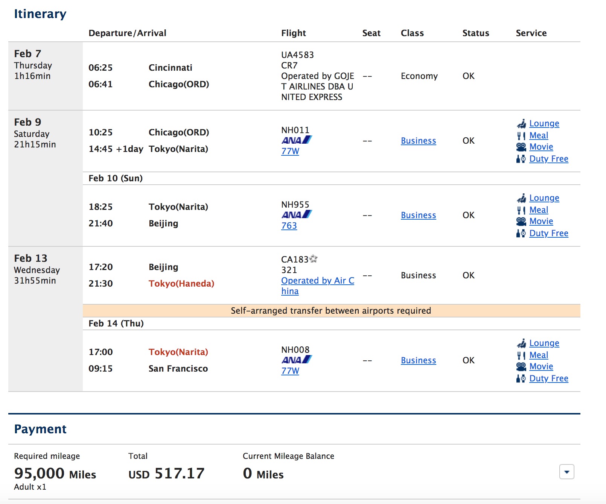Open the 763 aircraft link for NH955

coord(289,226)
